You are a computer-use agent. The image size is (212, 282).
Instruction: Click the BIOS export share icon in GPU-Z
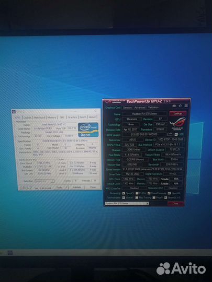[x=170, y=134]
